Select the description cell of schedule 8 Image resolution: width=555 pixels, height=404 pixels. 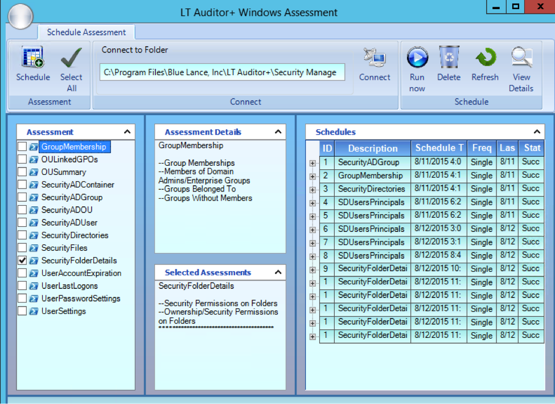[372, 255]
